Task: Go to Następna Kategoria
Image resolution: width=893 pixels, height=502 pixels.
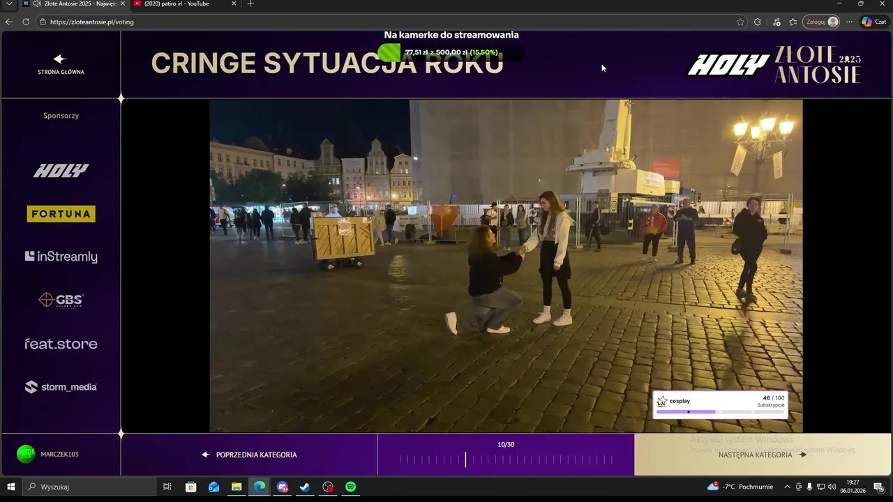Action: [763, 455]
